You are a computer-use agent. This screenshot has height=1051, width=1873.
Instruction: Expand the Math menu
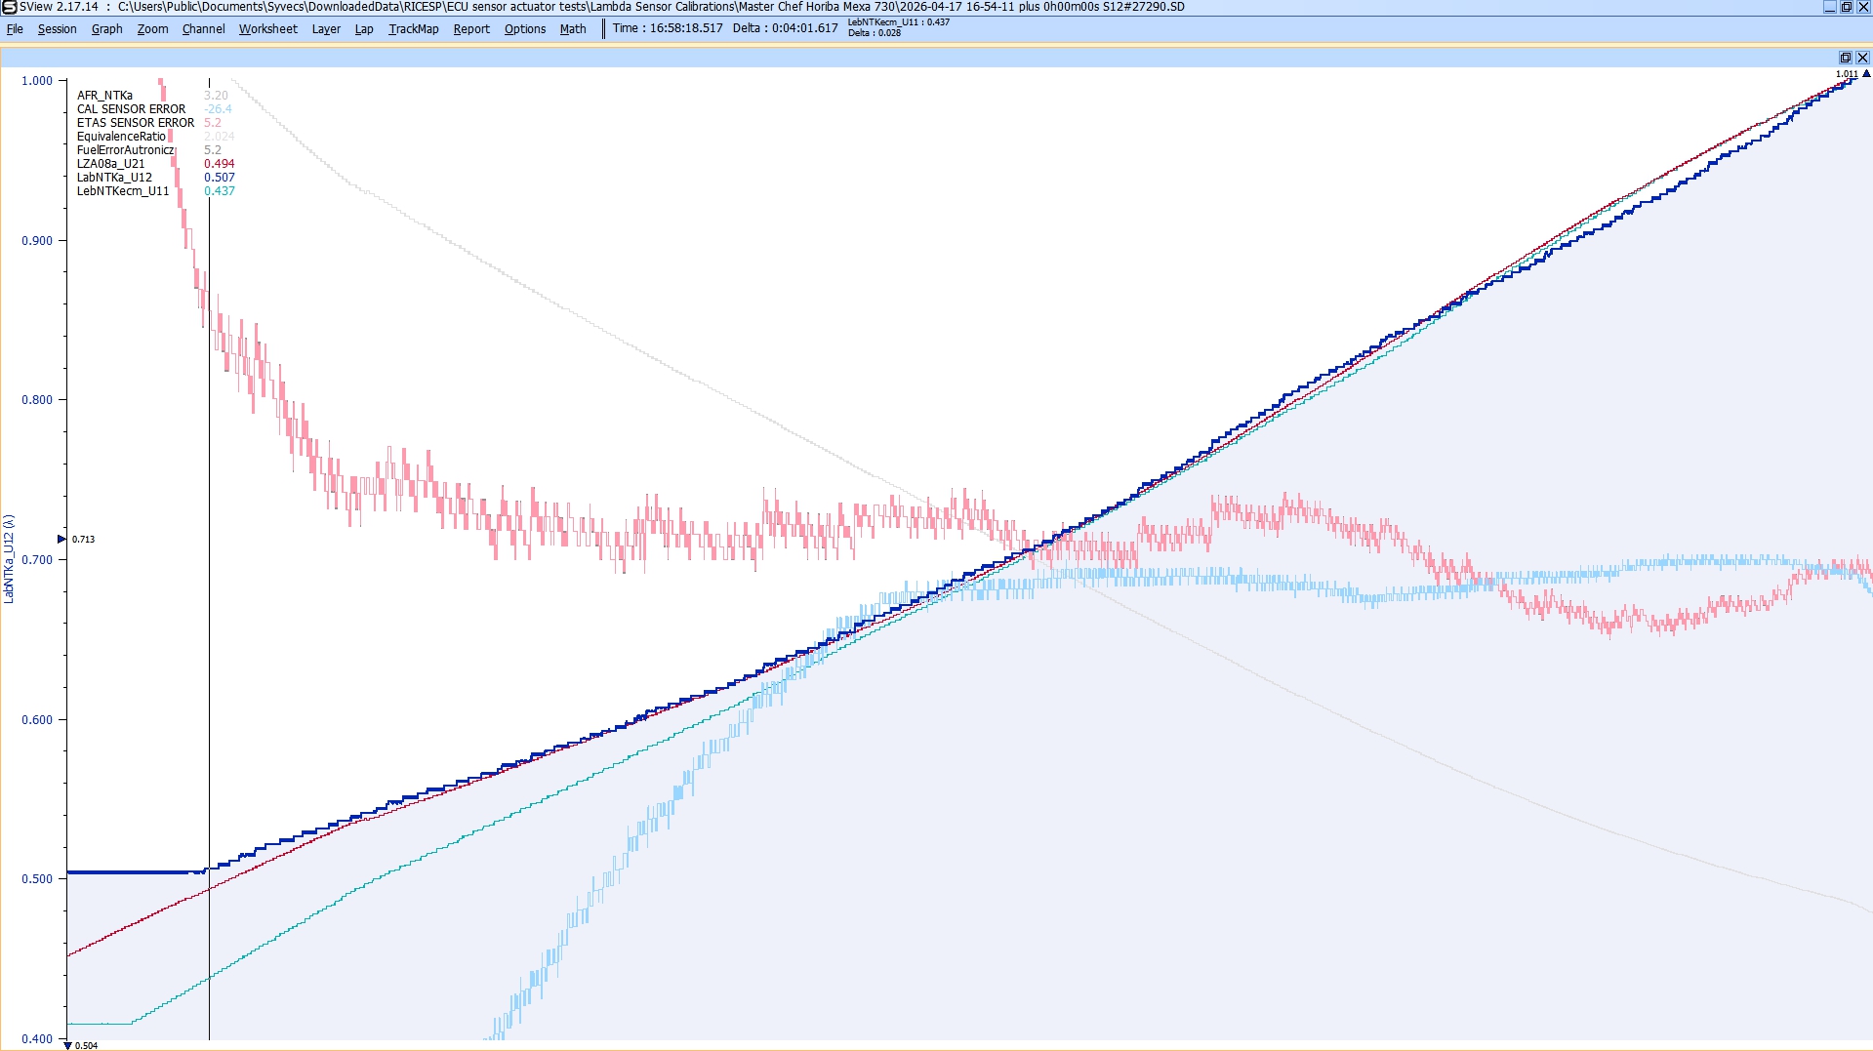(572, 29)
